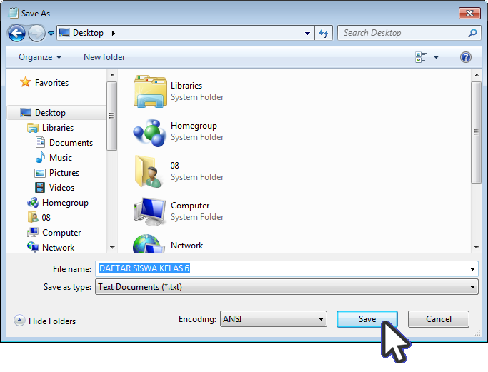The height and width of the screenshot is (372, 488).
Task: Open the view options dropdown arrow
Action: pyautogui.click(x=436, y=57)
